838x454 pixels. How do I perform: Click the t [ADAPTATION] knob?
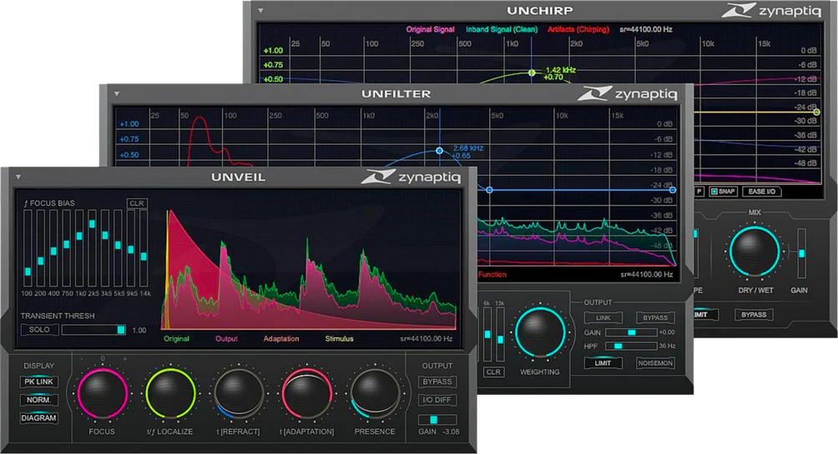click(x=307, y=393)
